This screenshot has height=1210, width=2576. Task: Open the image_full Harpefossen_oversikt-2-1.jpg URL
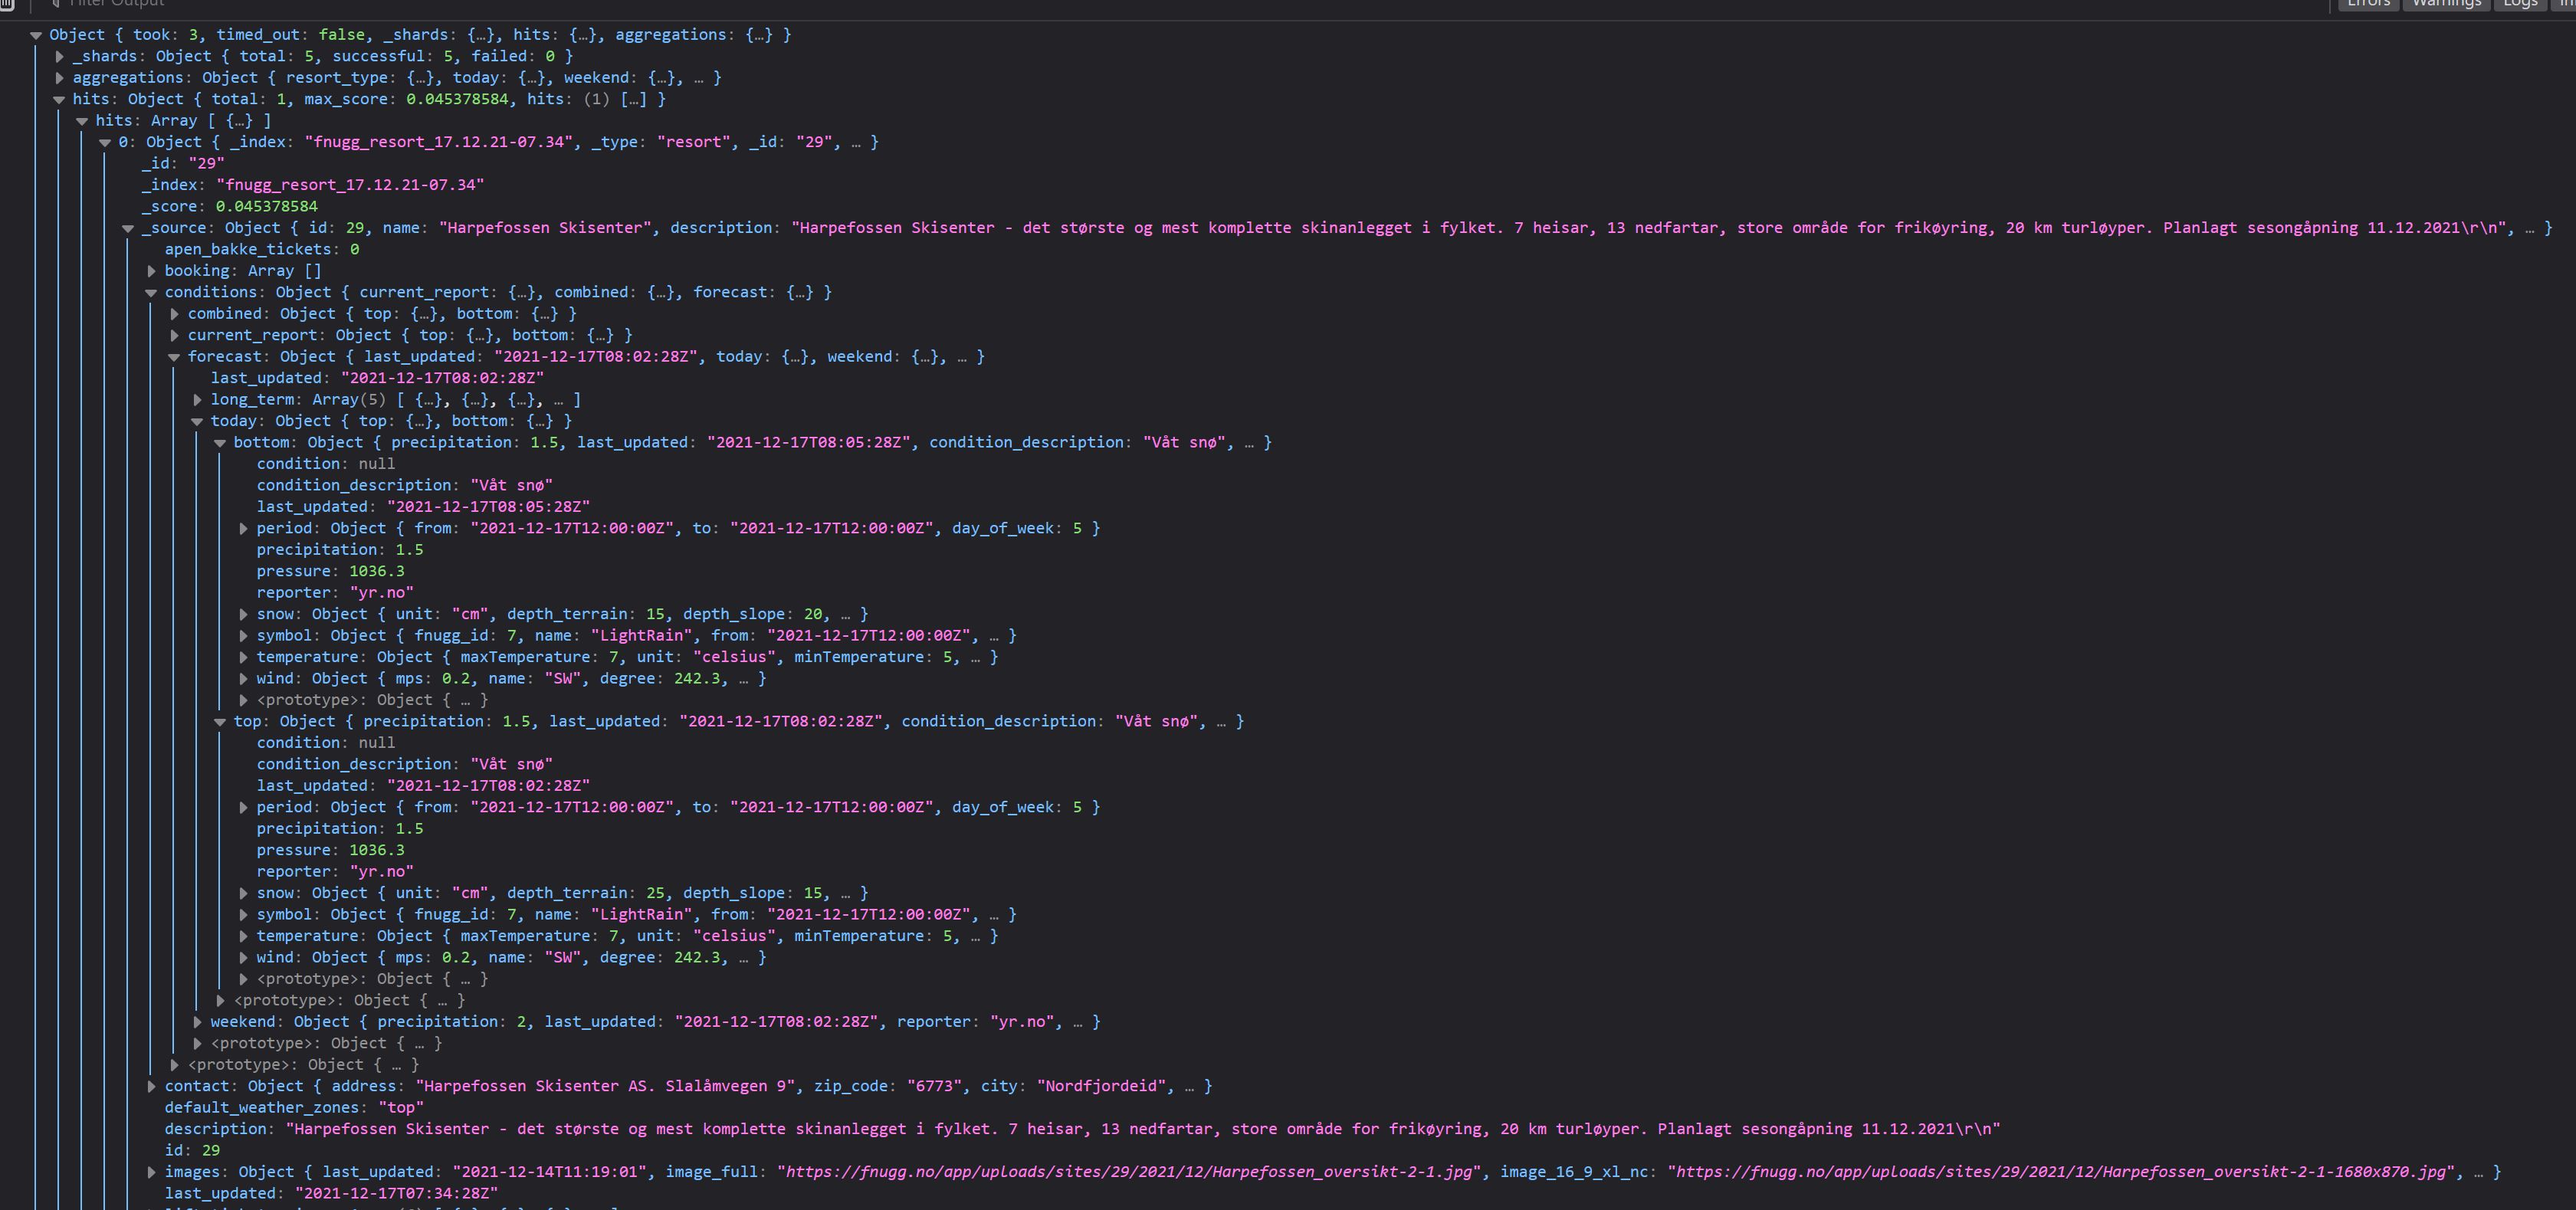(x=1131, y=1172)
